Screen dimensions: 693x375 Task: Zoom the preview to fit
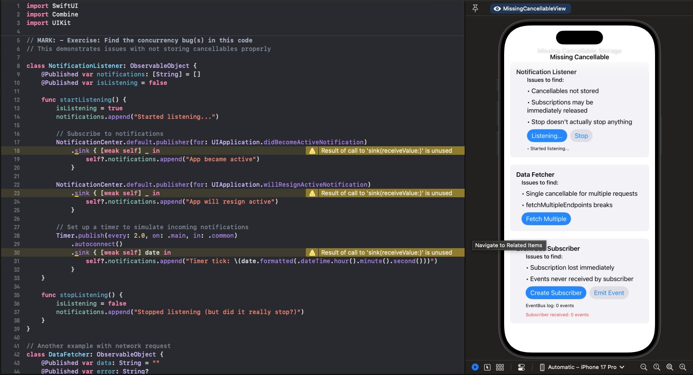click(x=669, y=367)
